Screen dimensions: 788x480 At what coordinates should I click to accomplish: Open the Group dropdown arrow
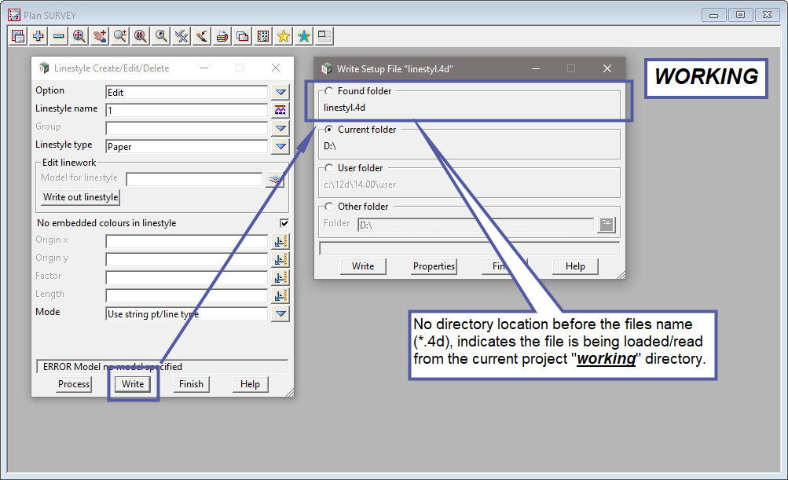[280, 128]
